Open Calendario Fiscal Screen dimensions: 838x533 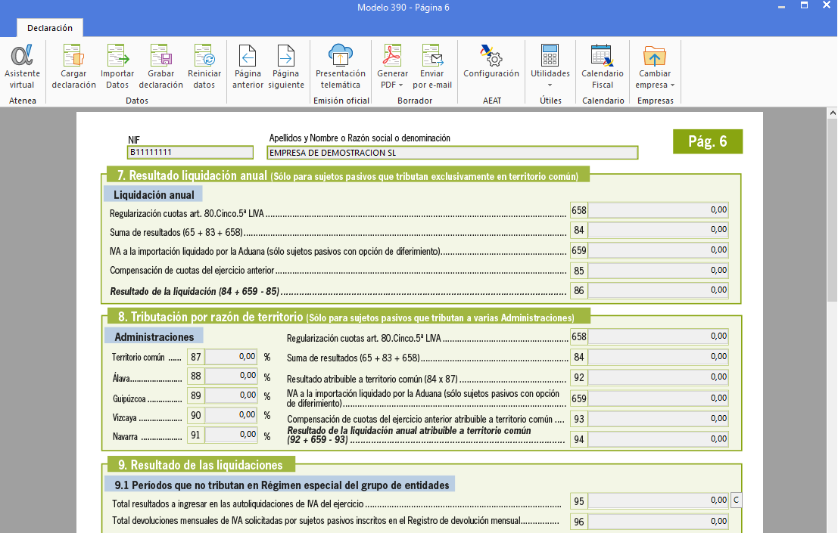pyautogui.click(x=603, y=67)
